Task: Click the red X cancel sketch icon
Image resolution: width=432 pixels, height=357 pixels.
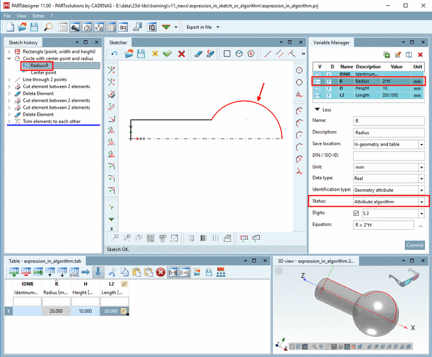Action: (181, 54)
